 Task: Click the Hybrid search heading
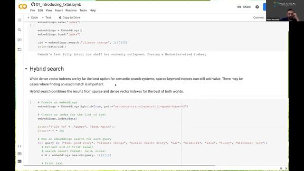pyautogui.click(x=47, y=69)
